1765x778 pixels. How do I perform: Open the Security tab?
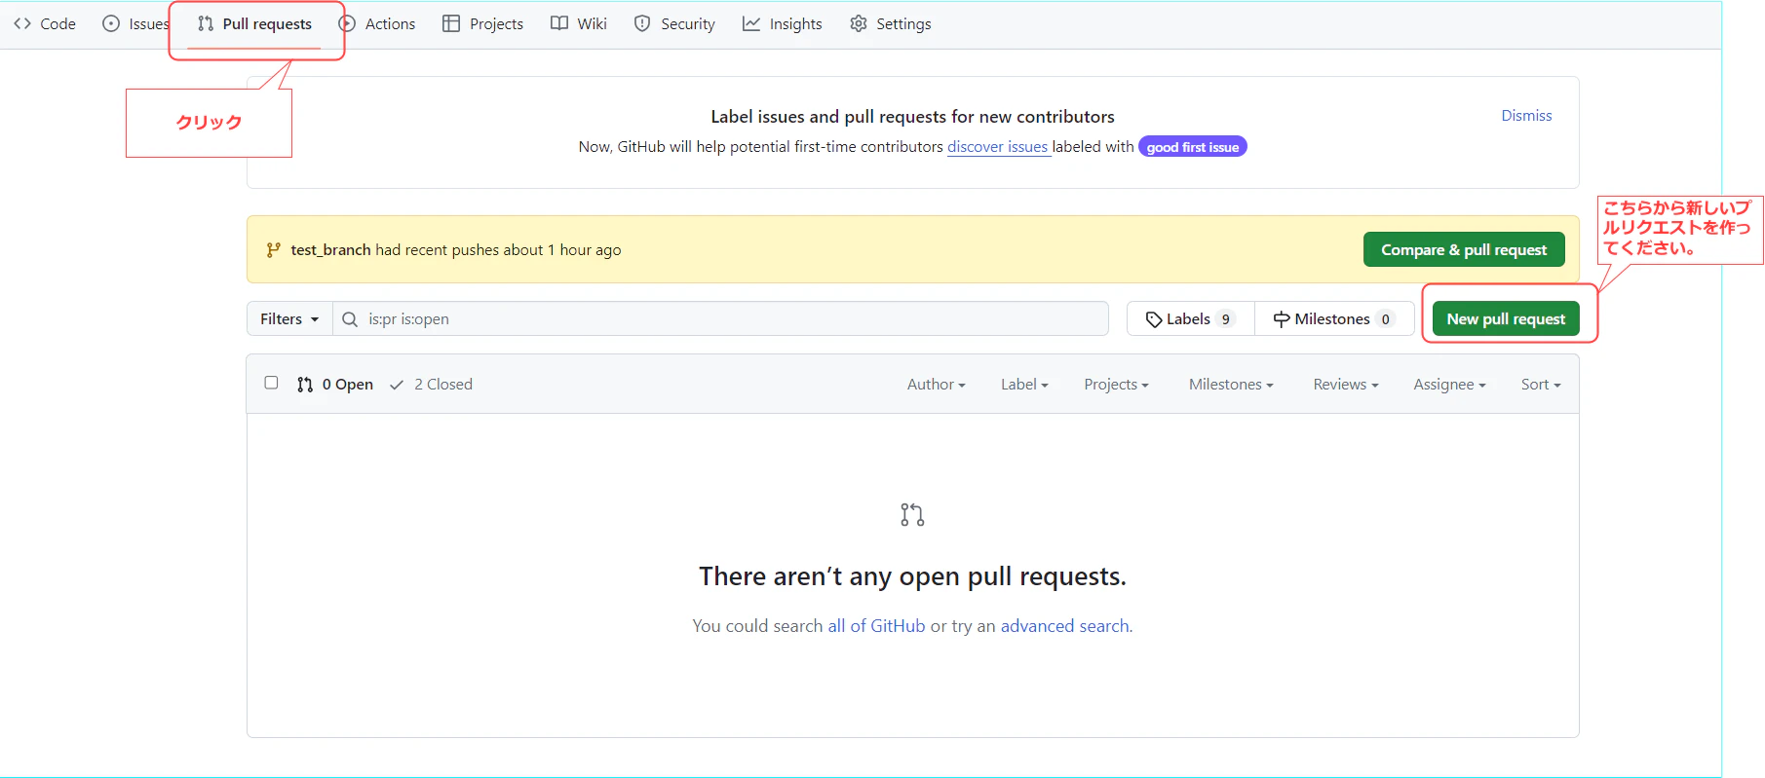674,23
